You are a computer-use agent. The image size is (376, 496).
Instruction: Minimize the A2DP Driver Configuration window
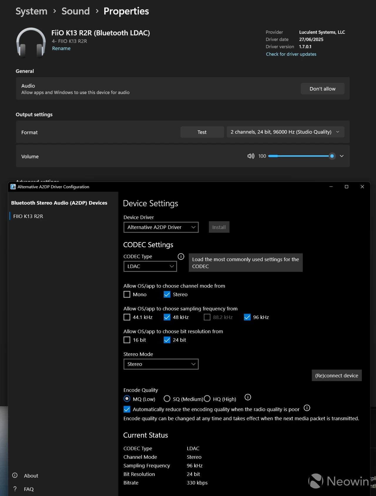331,187
